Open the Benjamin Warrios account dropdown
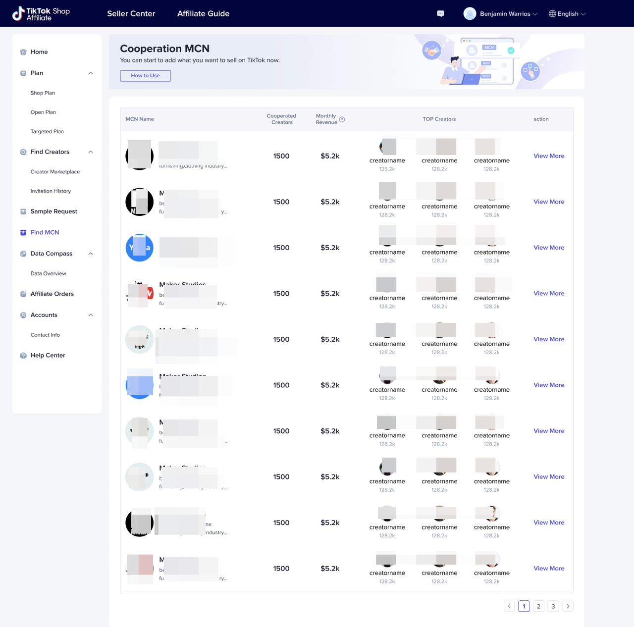This screenshot has width=634, height=627. [x=500, y=14]
